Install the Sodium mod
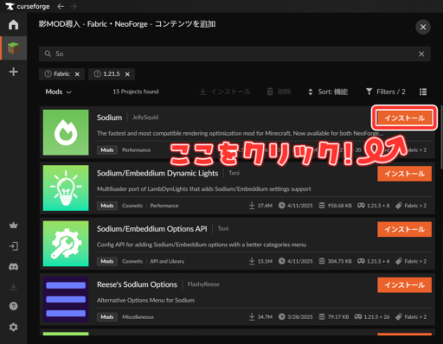 click(x=404, y=118)
